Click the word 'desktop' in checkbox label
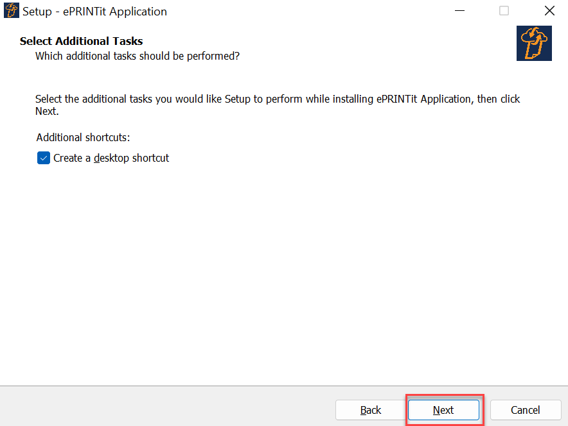Viewport: 568px width, 426px height. coord(112,158)
